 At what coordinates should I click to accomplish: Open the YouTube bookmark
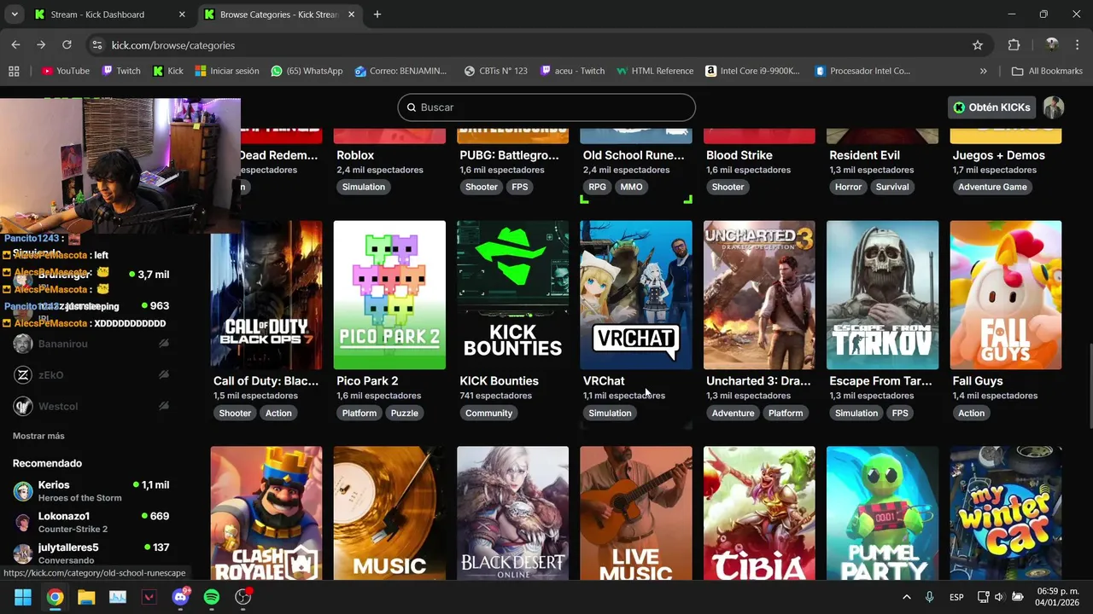click(x=66, y=71)
